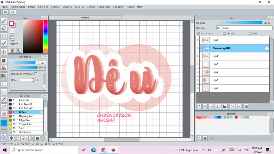The image size is (274, 154).
Task: Open Microsoft Edge from taskbar
Action: point(94,150)
